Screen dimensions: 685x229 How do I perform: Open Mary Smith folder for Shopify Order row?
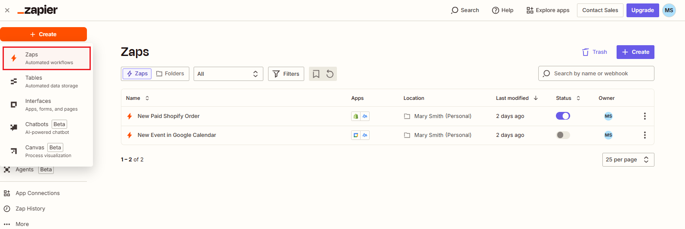click(x=438, y=116)
